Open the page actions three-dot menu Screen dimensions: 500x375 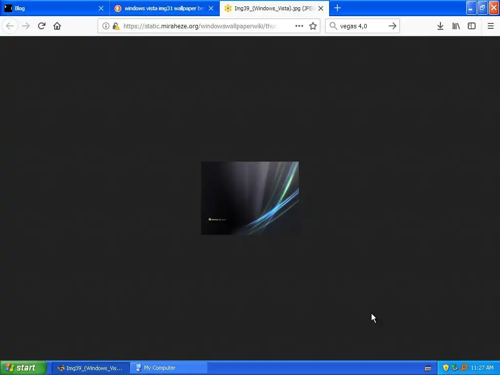coord(299,26)
